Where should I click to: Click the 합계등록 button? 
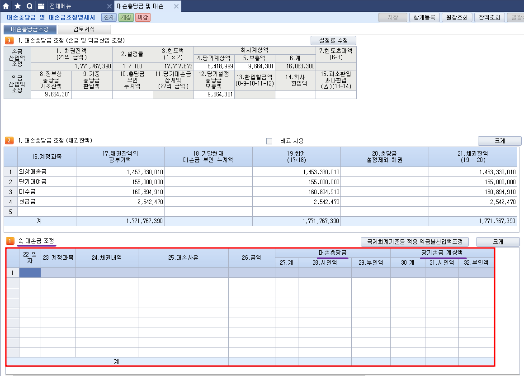pos(424,18)
